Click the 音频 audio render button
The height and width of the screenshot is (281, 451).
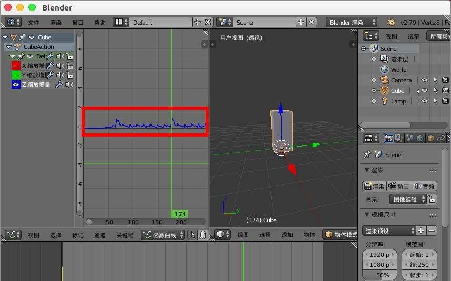pos(424,186)
